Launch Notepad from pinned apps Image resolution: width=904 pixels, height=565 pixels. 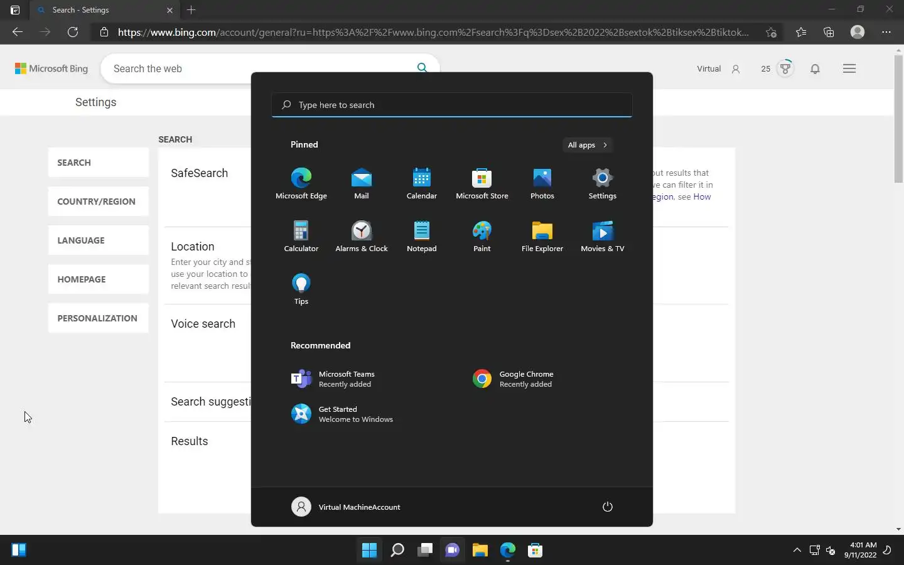click(x=422, y=237)
